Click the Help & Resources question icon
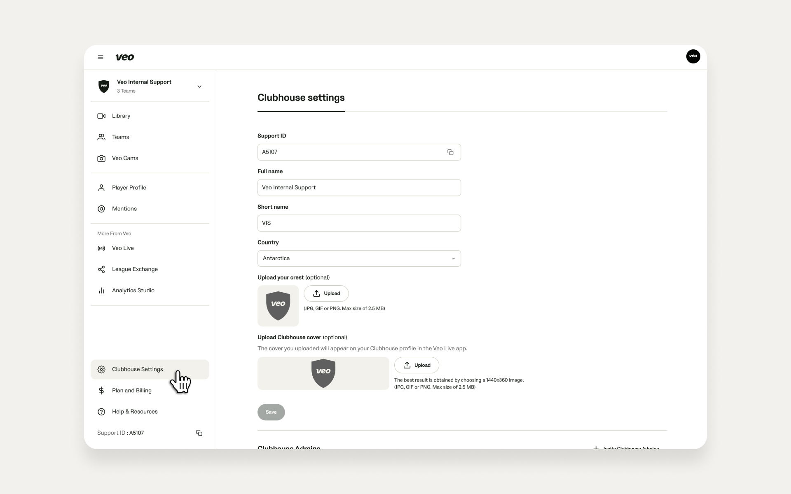This screenshot has height=494, width=791. [x=101, y=412]
